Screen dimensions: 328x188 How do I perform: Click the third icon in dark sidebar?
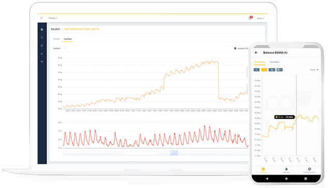pos(42,45)
